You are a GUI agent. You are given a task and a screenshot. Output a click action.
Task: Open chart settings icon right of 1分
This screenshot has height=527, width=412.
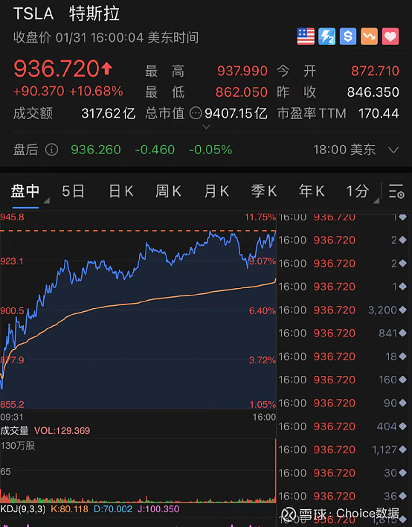[396, 191]
